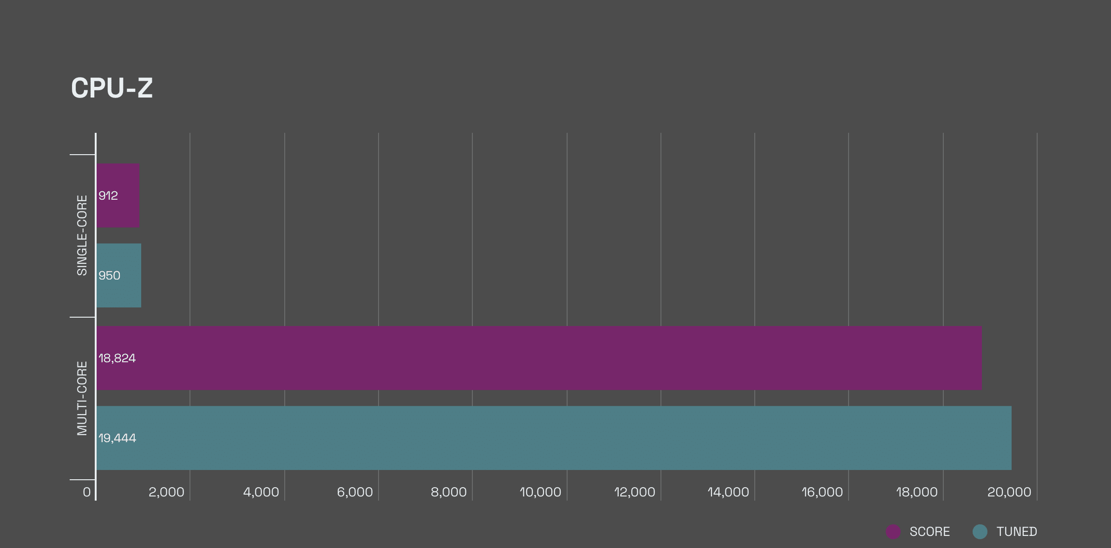1111x548 pixels.
Task: Select the multi-core score bar labeled 18,824
Action: (539, 358)
